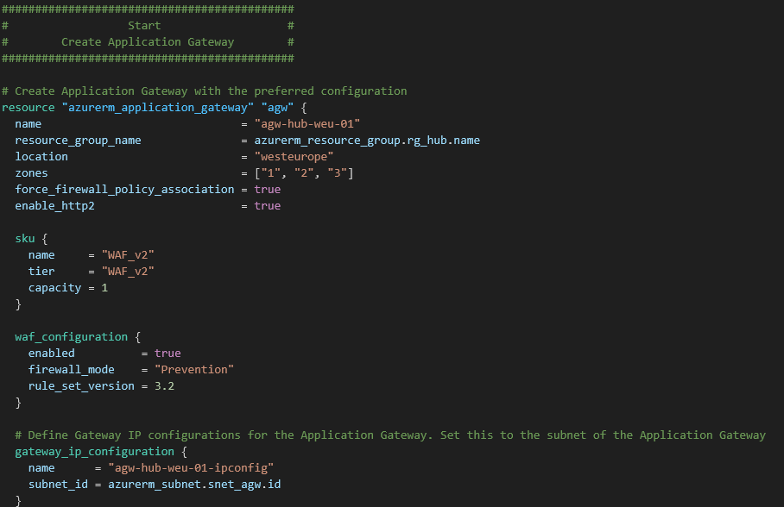784x507 pixels.
Task: Click the "Prevention" firewall mode value
Action: [194, 369]
